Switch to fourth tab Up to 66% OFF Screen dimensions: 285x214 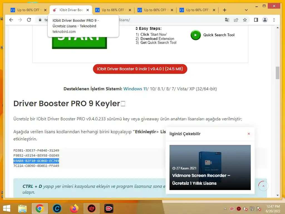pos(153,10)
